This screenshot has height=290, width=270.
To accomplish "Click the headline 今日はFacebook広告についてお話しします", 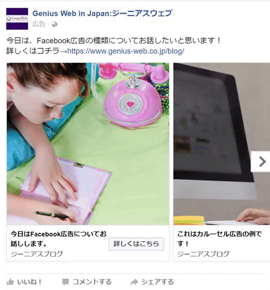I will coord(59,239).
